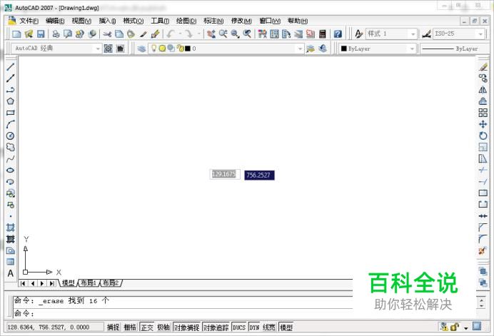Viewport: 494px width, 336px height.
Task: Toggle 对象追踪 object tracking
Action: 216,327
